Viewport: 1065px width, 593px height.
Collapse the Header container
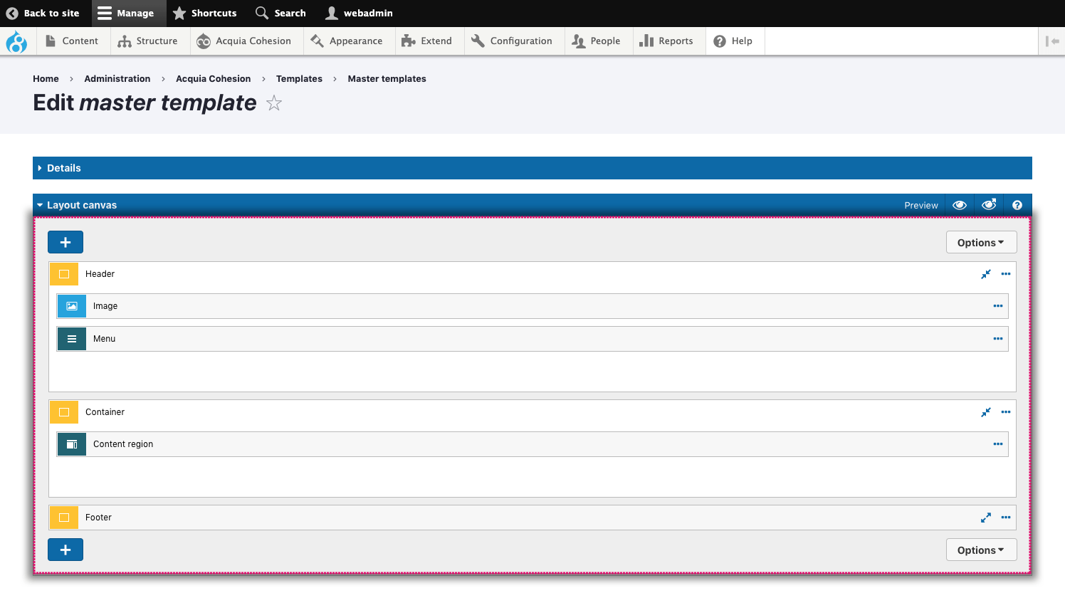pyautogui.click(x=985, y=274)
